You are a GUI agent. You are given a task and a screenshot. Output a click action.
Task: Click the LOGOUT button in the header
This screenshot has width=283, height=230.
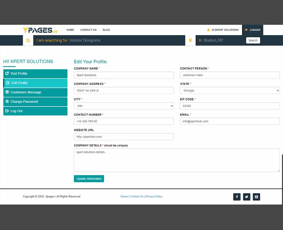click(253, 30)
